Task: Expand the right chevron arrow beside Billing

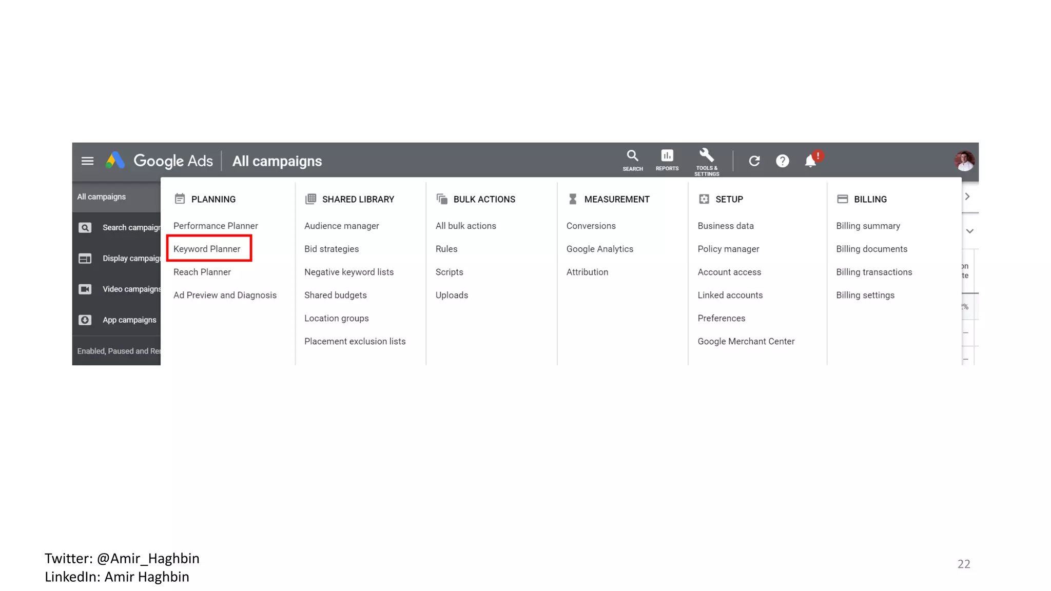Action: point(967,196)
